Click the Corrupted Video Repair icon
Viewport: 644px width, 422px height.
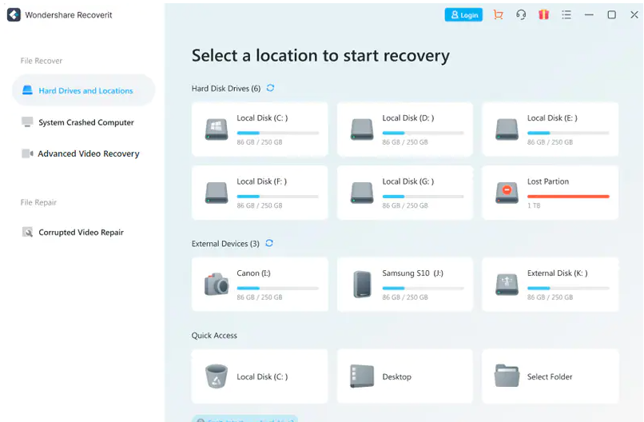coord(27,232)
